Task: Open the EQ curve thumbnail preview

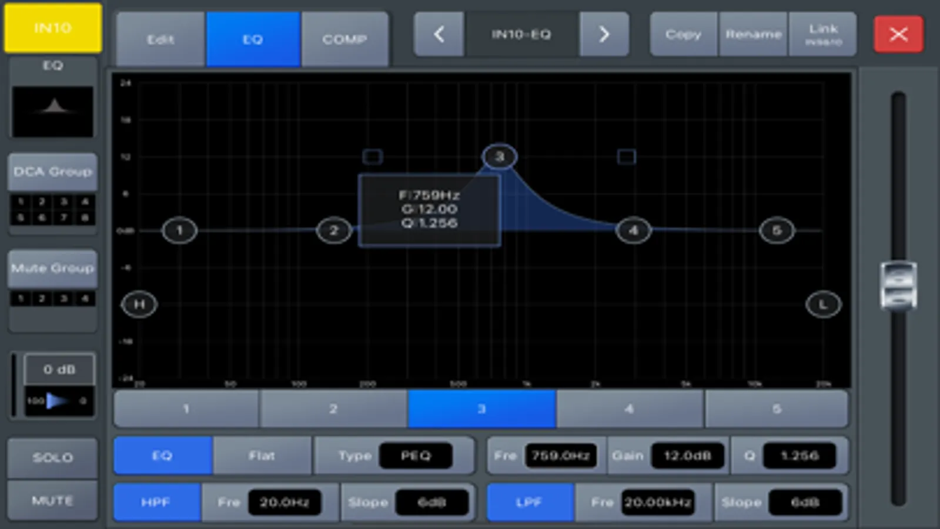Action: [53, 112]
